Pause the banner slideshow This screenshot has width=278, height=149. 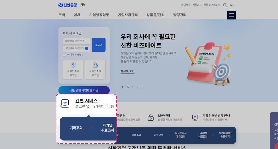coord(137,87)
